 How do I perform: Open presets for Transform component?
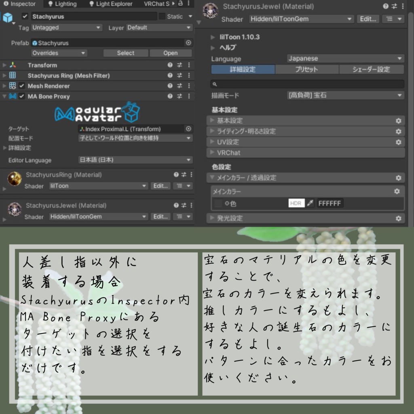point(180,65)
